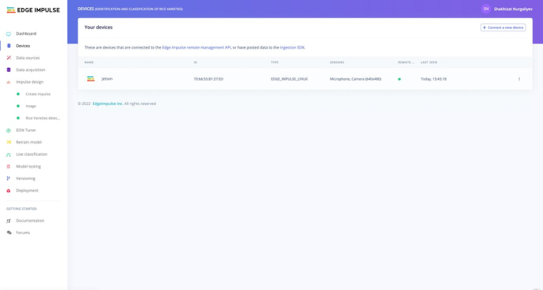Click the Today, 13:45:18 timestamp
Screen dimensions: 543x290
tap(433, 79)
